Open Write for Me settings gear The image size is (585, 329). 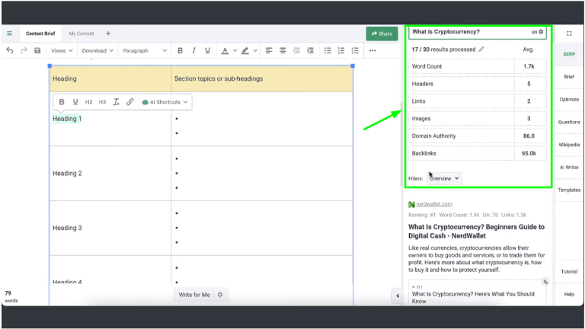click(x=220, y=295)
